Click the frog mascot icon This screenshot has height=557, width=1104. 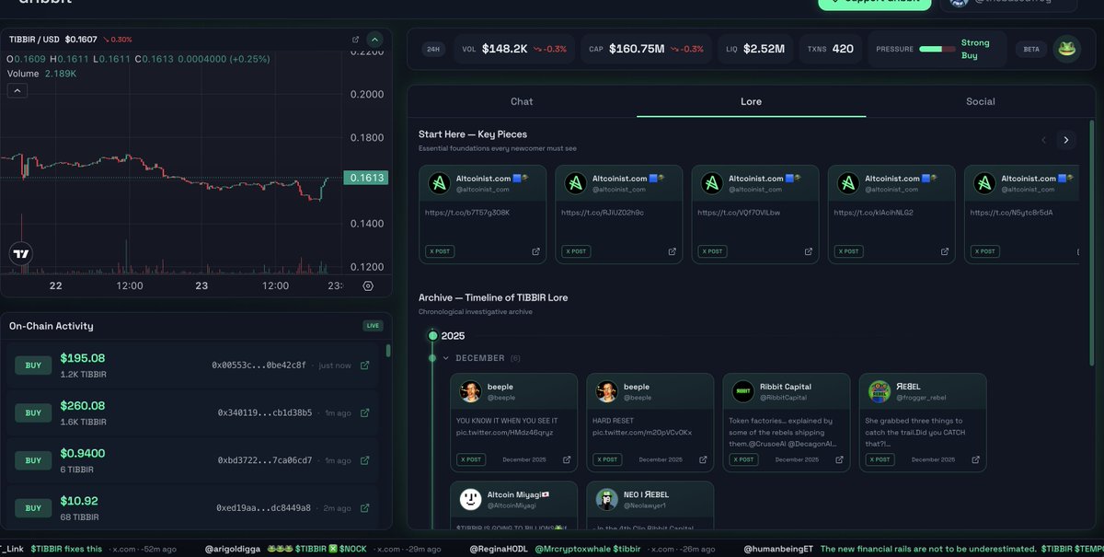tap(1066, 49)
